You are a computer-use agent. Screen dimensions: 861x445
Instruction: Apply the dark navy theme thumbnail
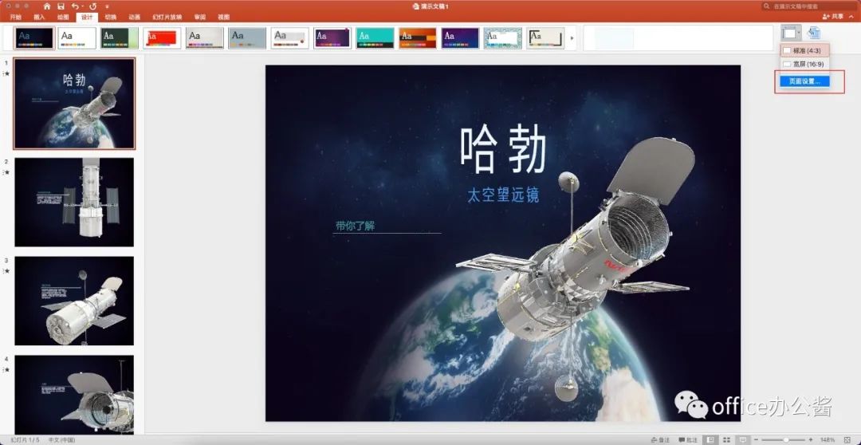click(34, 38)
